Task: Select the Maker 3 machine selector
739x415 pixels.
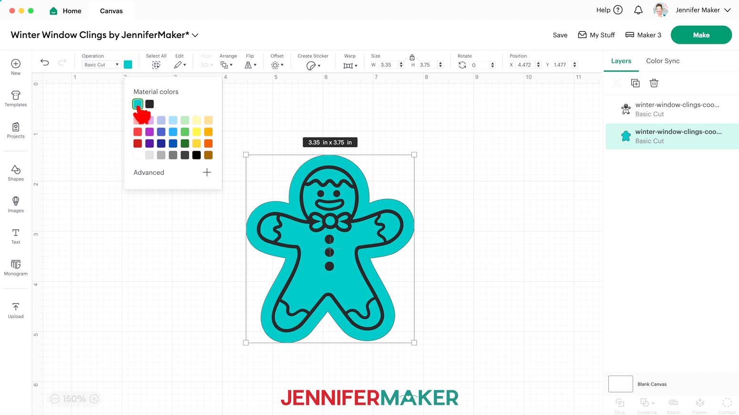Action: coord(643,35)
